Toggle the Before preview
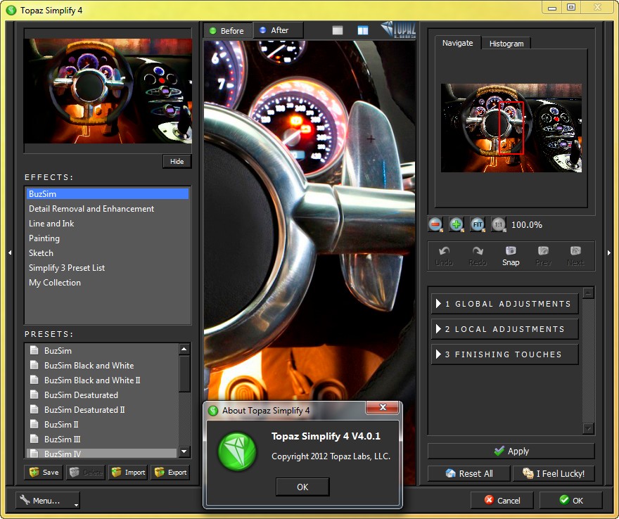 227,30
